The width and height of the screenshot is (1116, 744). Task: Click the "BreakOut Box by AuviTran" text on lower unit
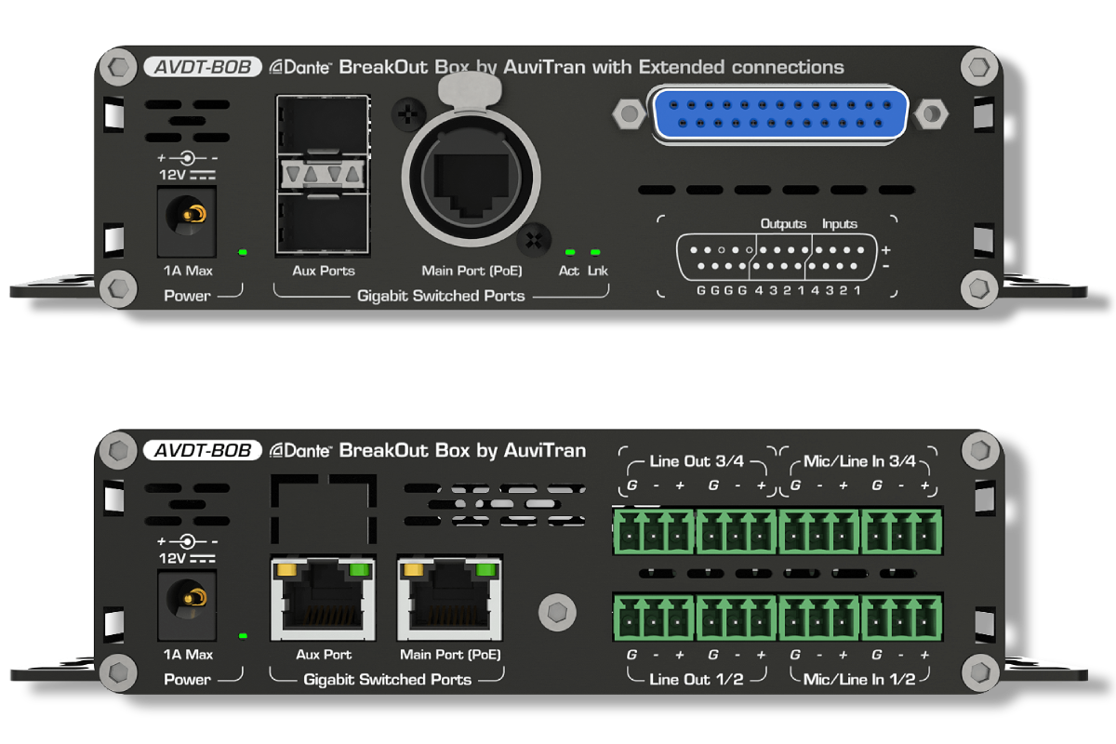pos(462,451)
